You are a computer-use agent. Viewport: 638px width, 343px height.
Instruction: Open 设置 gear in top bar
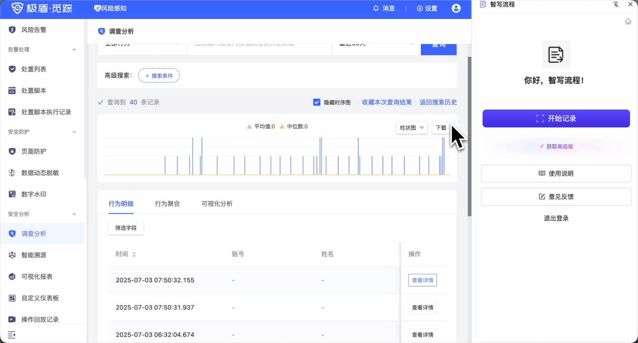point(427,8)
